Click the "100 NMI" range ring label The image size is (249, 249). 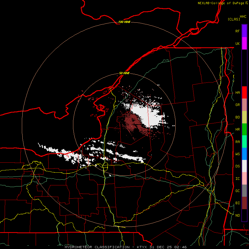click(124, 22)
